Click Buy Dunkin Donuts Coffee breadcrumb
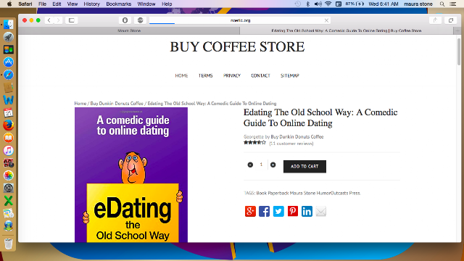Screen dimensions: 464x261 pos(117,103)
